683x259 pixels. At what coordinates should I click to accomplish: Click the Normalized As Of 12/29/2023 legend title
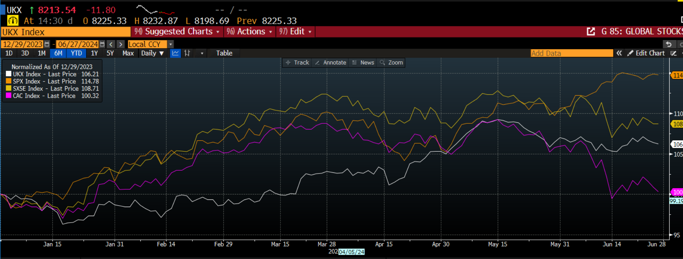click(x=52, y=67)
